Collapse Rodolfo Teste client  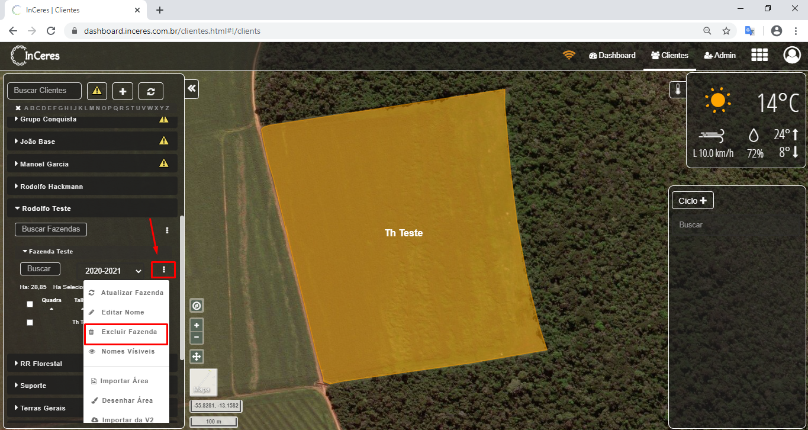[92, 208]
